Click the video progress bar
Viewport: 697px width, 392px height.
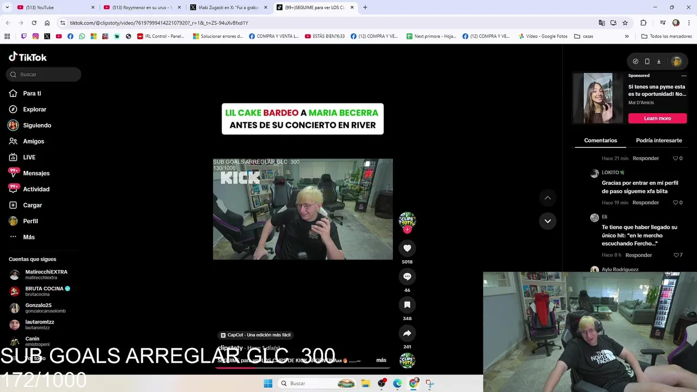pyautogui.click(x=303, y=367)
